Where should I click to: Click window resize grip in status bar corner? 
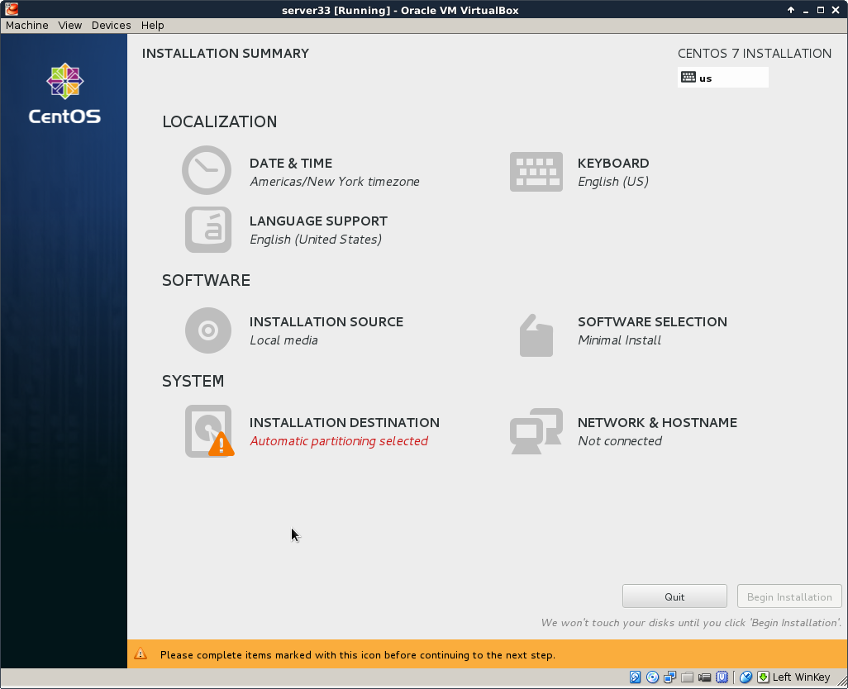842,682
